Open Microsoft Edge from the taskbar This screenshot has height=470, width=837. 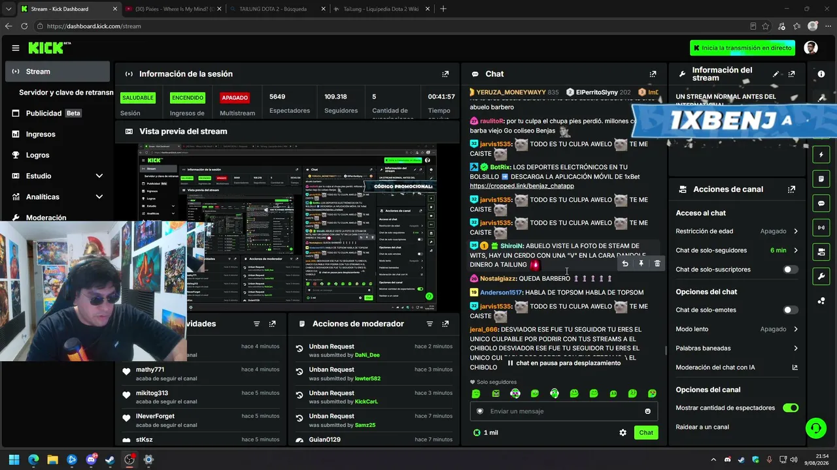point(33,460)
